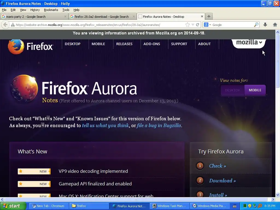This screenshot has width=280, height=210.
Task: Open the Help menu
Action: point(77,10)
